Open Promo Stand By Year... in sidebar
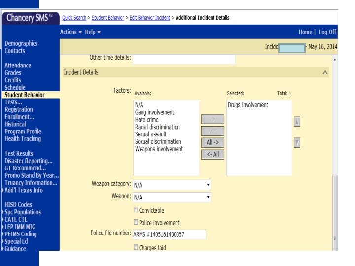355x266 pixels. (32, 175)
